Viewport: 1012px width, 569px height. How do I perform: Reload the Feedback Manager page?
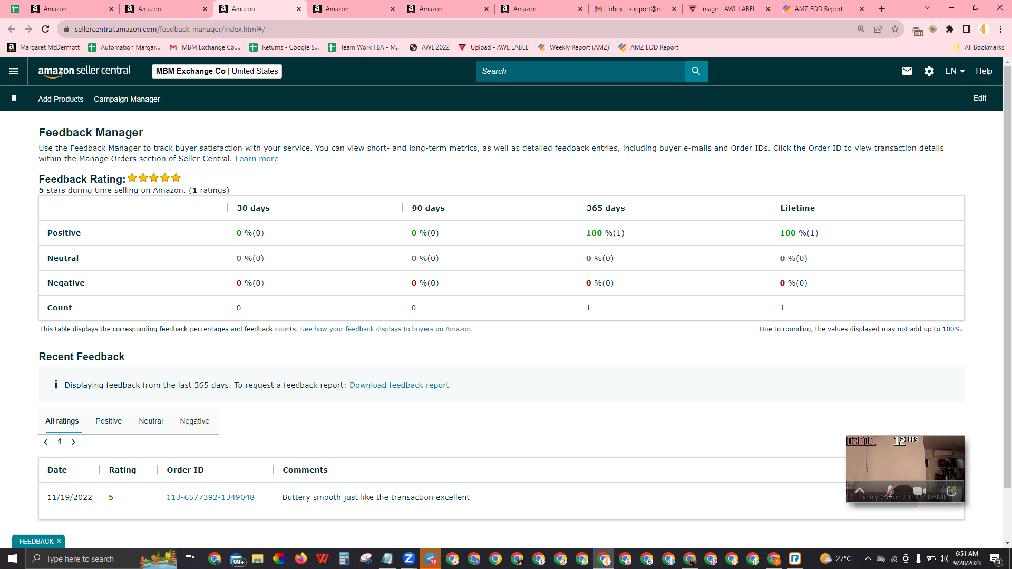[45, 29]
